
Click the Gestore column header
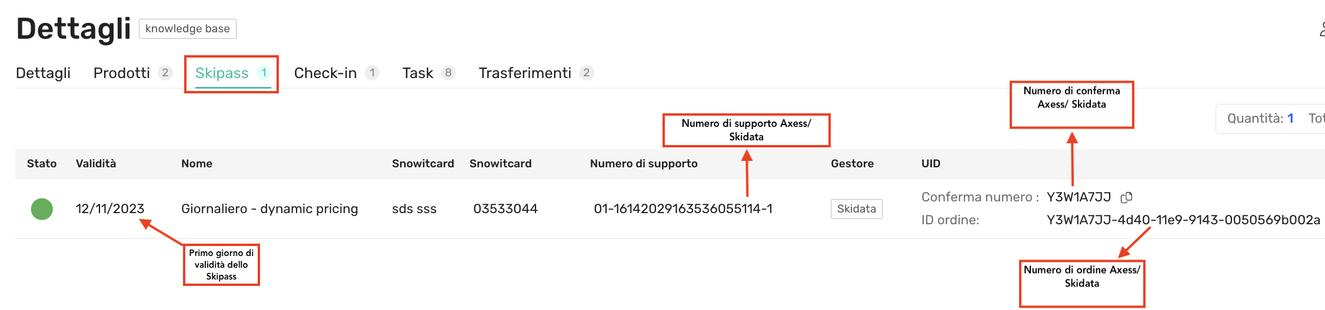pyautogui.click(x=852, y=164)
